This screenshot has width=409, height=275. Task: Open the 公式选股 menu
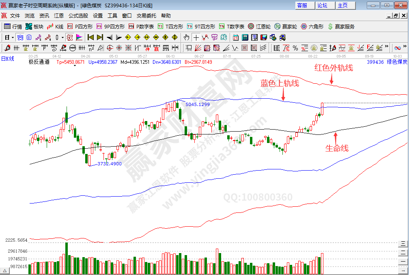[x=78, y=16]
